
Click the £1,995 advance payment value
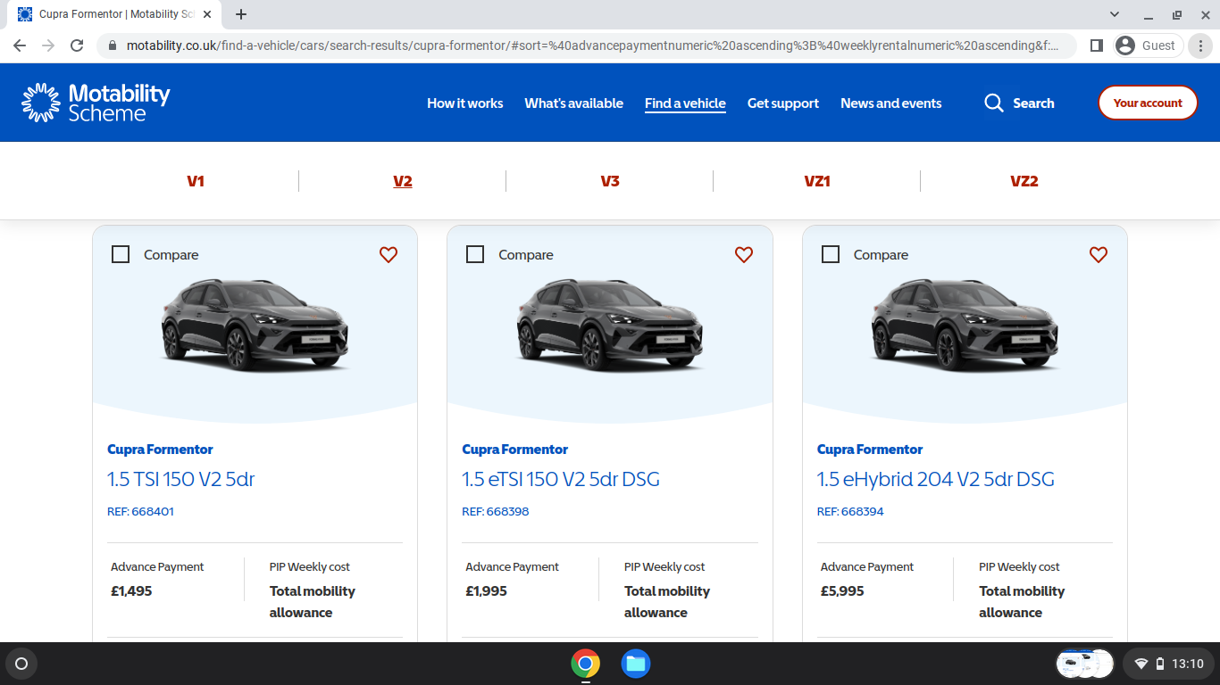tap(486, 591)
